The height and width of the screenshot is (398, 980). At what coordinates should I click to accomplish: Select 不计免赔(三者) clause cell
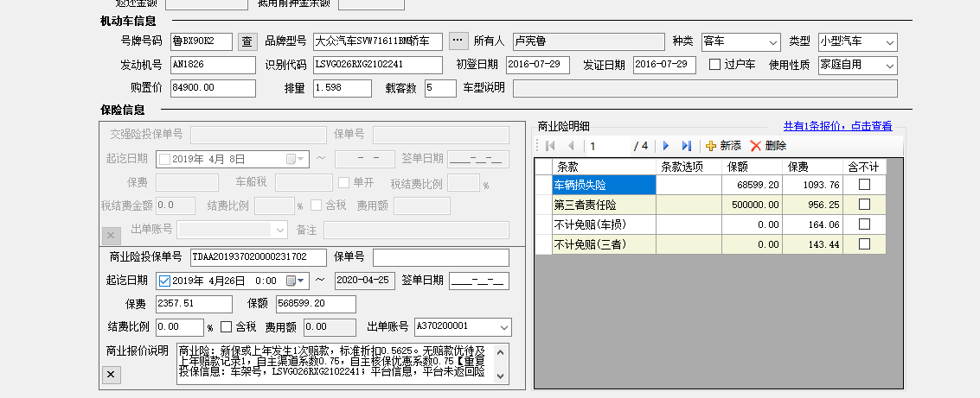(x=605, y=244)
